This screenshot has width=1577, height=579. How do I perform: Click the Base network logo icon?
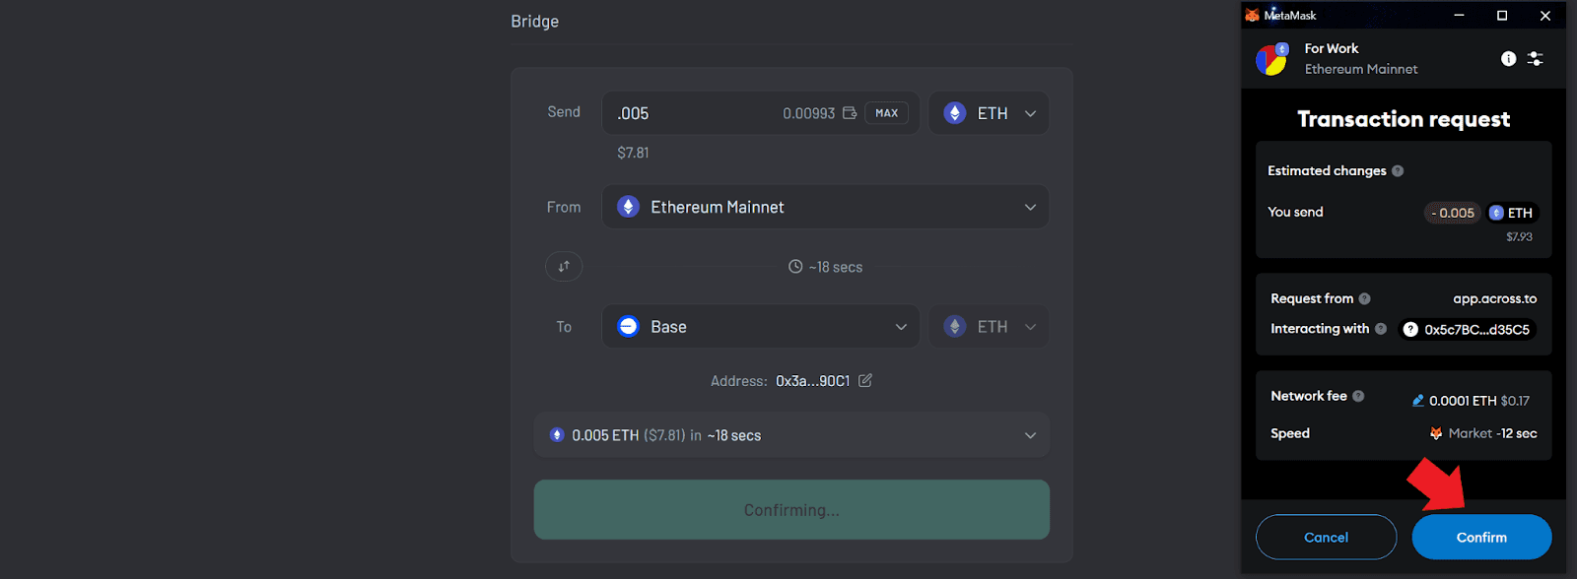point(628,326)
